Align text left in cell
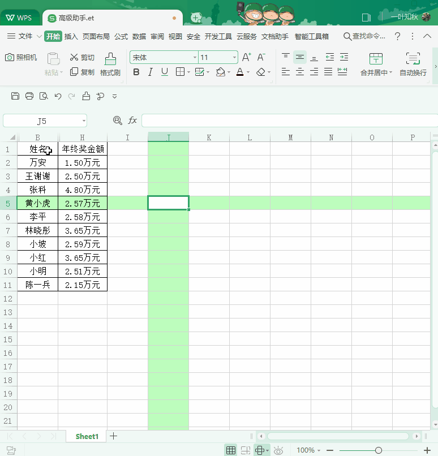The height and width of the screenshot is (456, 438). tap(286, 71)
